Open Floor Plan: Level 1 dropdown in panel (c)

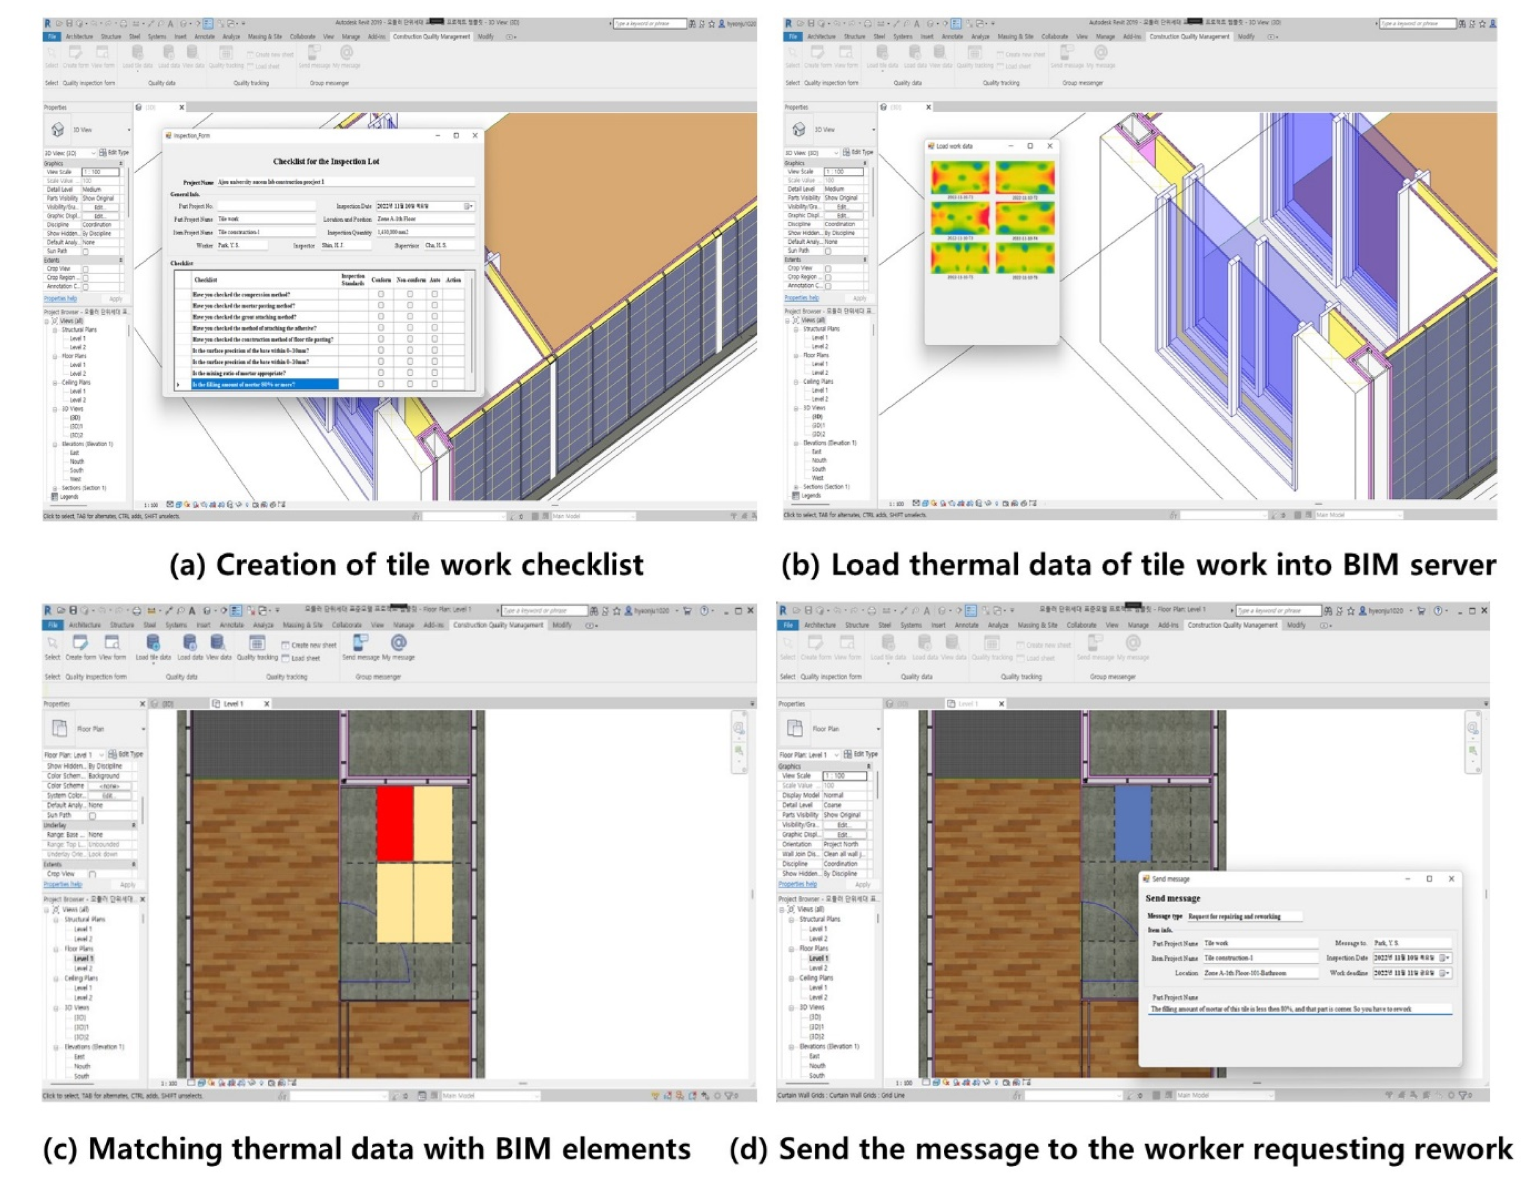tap(102, 755)
